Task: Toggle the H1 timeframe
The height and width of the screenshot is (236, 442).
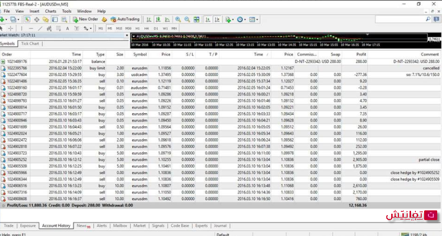Action: 137,29
